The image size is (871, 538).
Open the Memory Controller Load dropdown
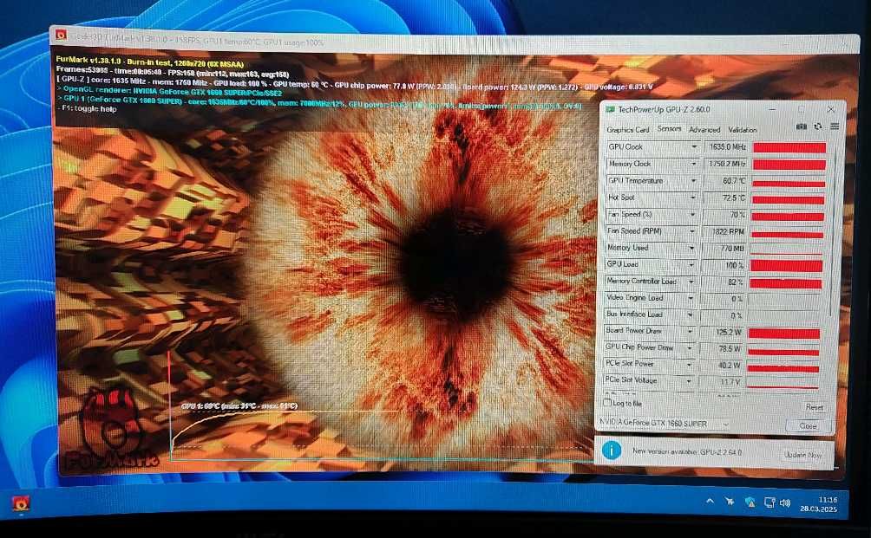pyautogui.click(x=691, y=282)
